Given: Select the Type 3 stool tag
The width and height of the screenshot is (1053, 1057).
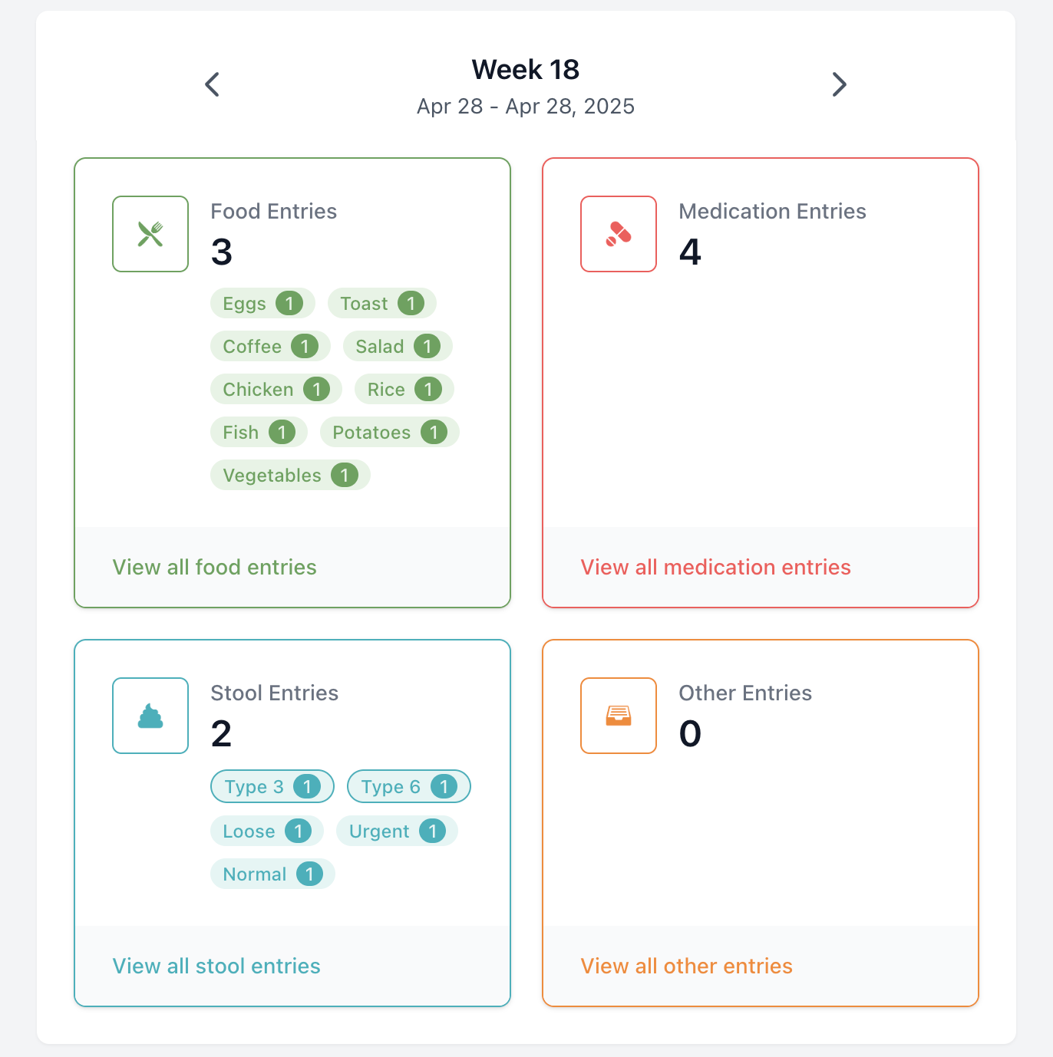Looking at the screenshot, I should (272, 787).
